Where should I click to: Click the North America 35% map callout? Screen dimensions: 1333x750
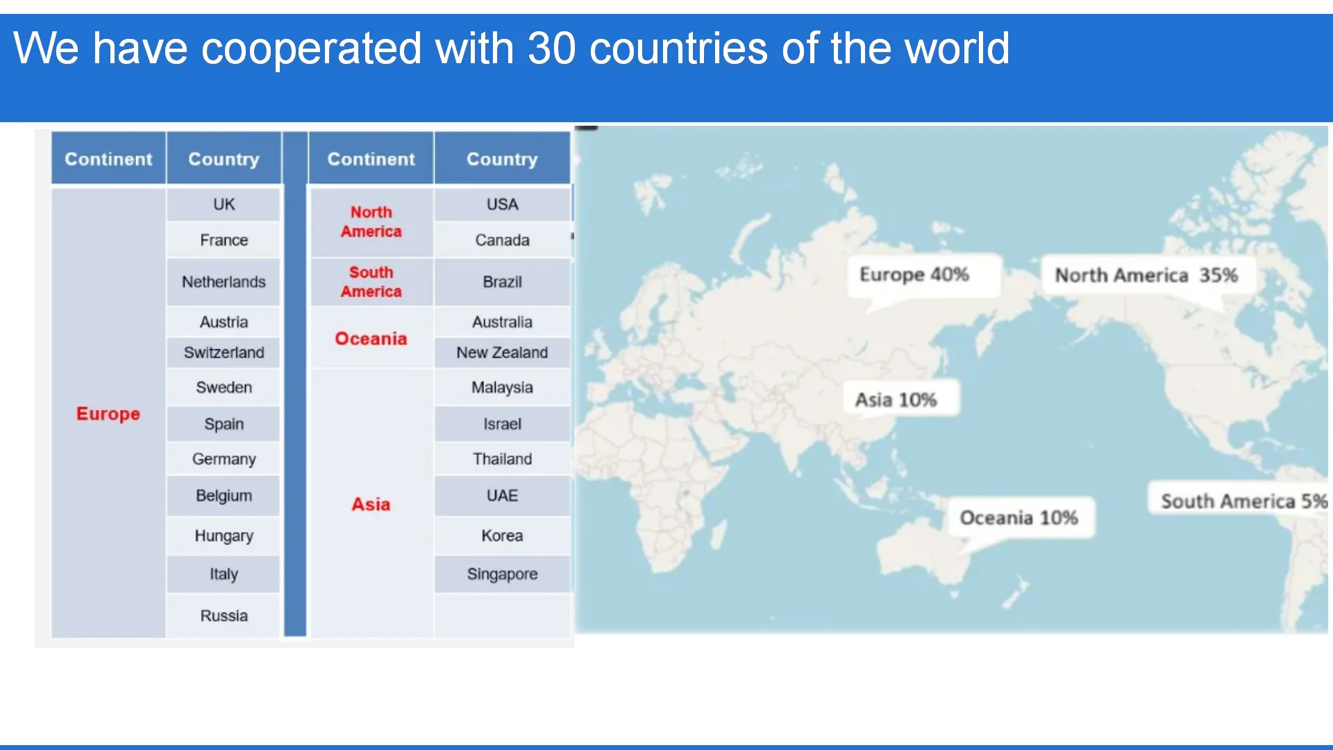click(1146, 276)
